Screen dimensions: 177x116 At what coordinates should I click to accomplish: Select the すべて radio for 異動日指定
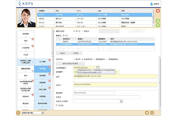click(74, 31)
